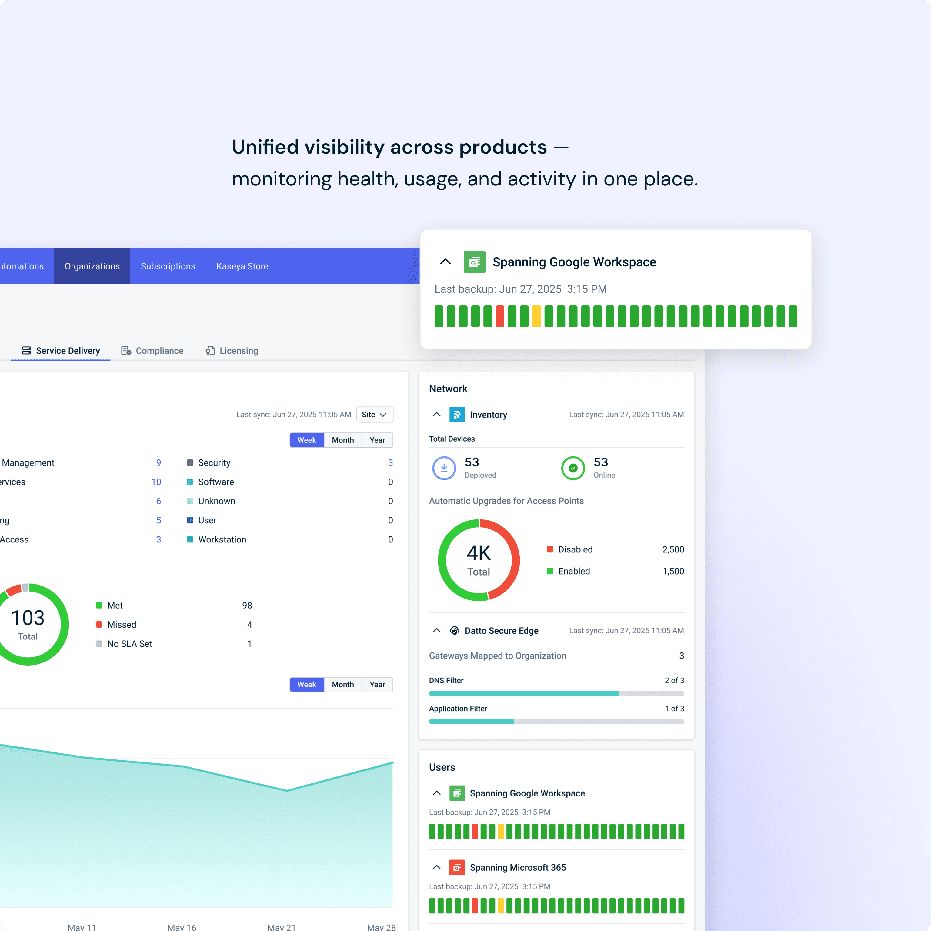Collapse the Datto Secure Edge section

[437, 631]
